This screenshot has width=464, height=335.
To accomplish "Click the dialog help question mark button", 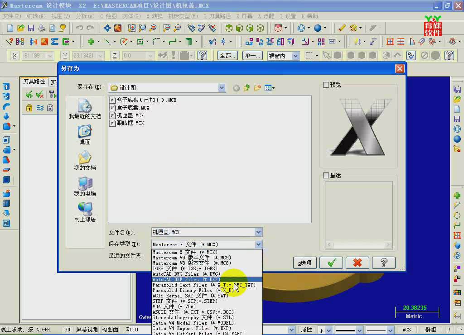I will click(384, 263).
